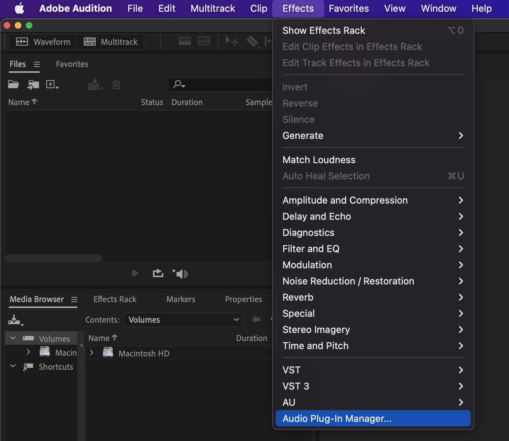The width and height of the screenshot is (509, 441).
Task: Open the Diagnostics submenu
Action: tap(373, 233)
